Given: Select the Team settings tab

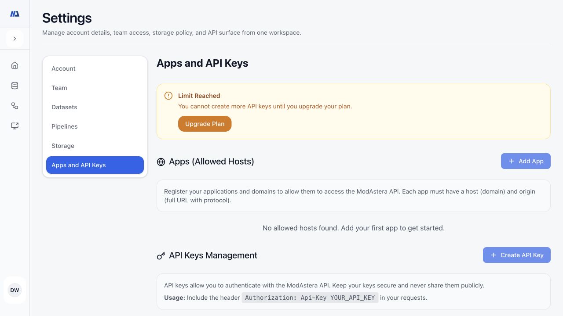Looking at the screenshot, I should (x=95, y=88).
